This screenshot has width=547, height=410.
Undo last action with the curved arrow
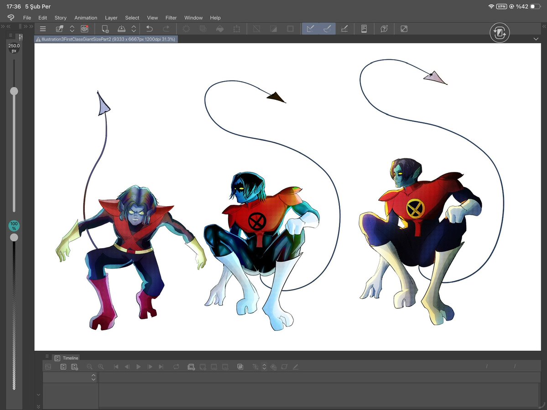coord(149,29)
